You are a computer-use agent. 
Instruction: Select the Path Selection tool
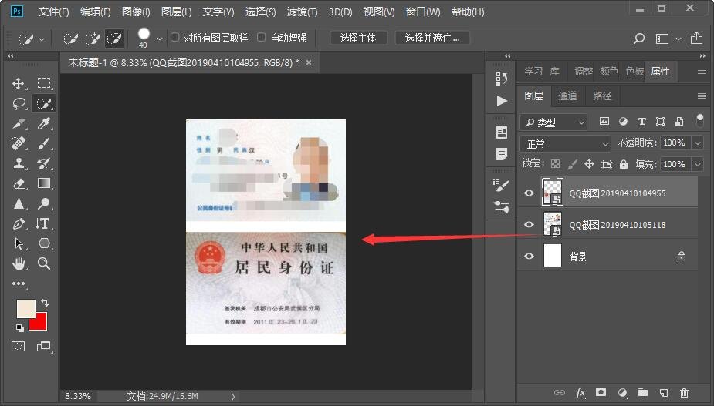click(x=19, y=243)
